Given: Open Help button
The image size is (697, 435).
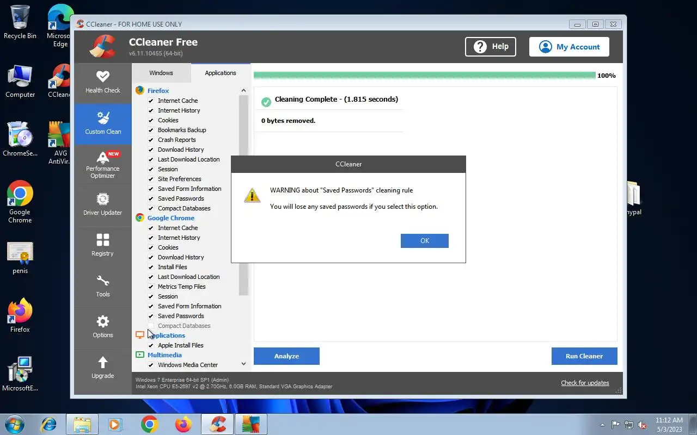Looking at the screenshot, I should click(491, 47).
